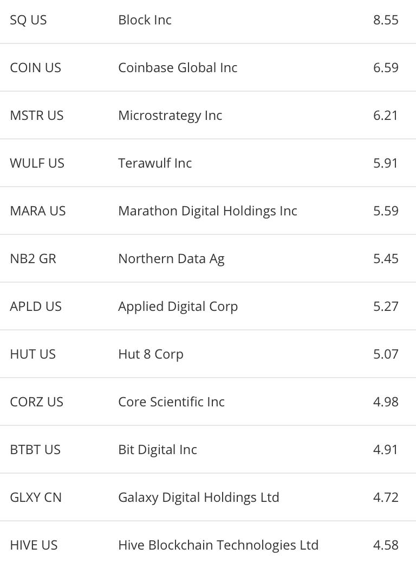Click the HUT US ticker
Screen dimensions: 416x561
click(33, 354)
